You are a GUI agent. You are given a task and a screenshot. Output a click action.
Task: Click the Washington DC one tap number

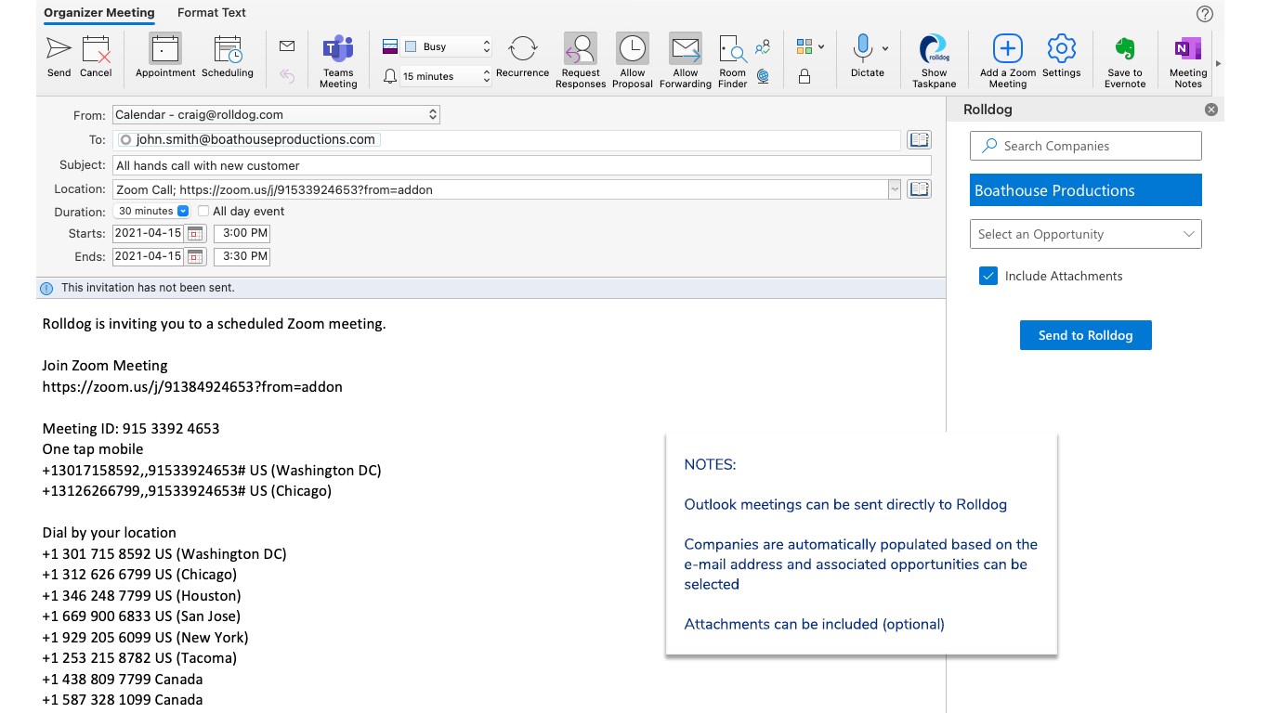212,471
